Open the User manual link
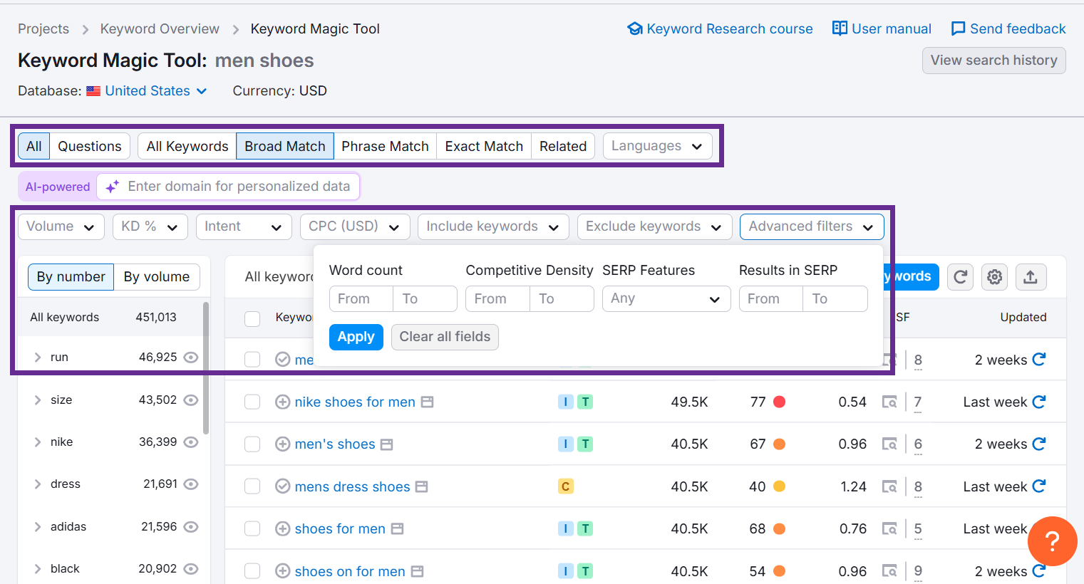1084x584 pixels. 882,28
